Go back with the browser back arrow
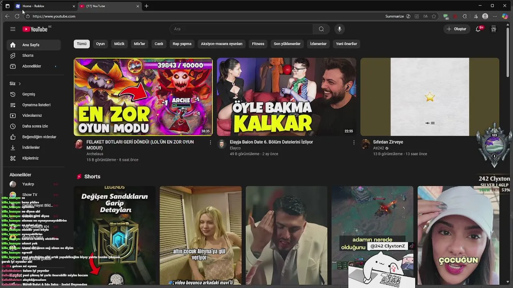The height and width of the screenshot is (288, 513). pyautogui.click(x=7, y=16)
